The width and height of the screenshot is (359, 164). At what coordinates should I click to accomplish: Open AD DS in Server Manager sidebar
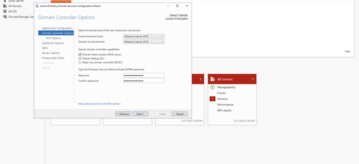click(12, 11)
